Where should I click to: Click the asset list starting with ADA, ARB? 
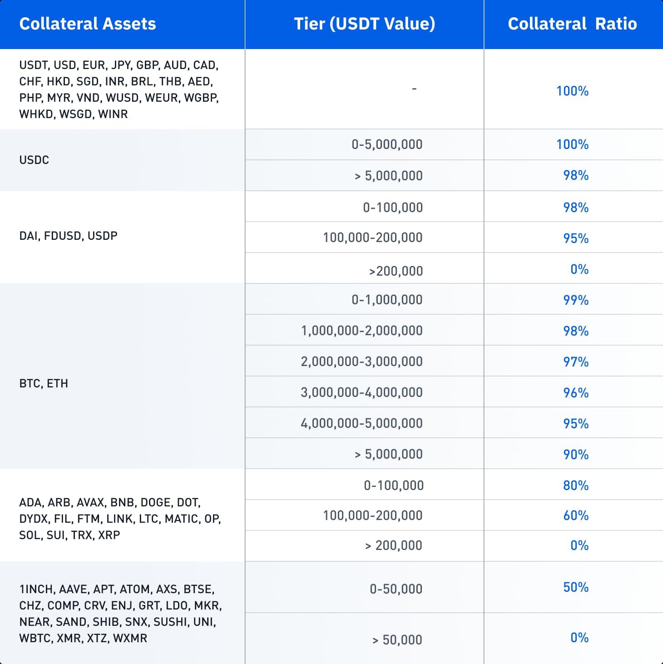120,518
